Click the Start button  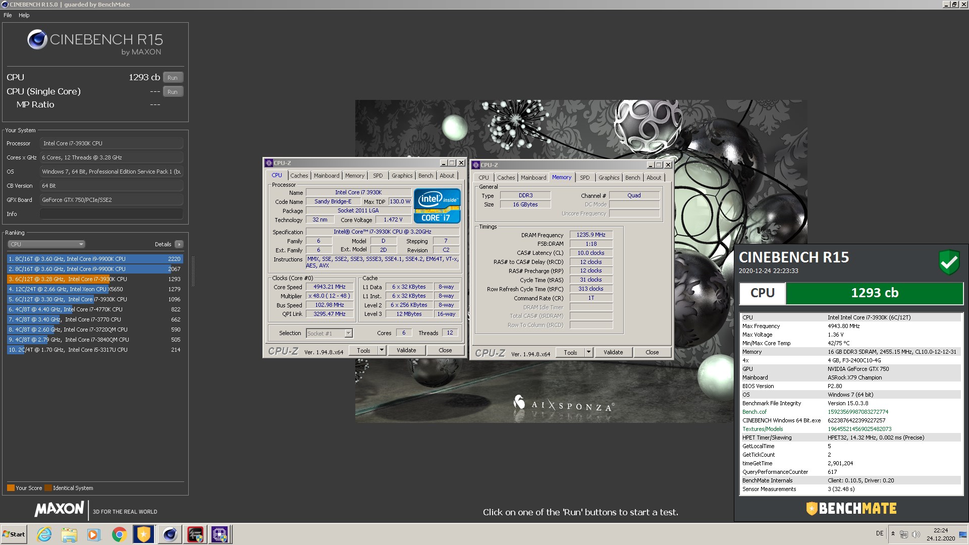coord(14,534)
